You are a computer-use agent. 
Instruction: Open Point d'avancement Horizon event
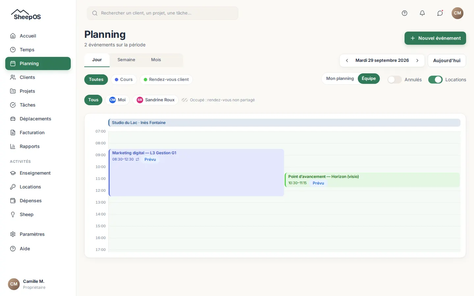372,180
